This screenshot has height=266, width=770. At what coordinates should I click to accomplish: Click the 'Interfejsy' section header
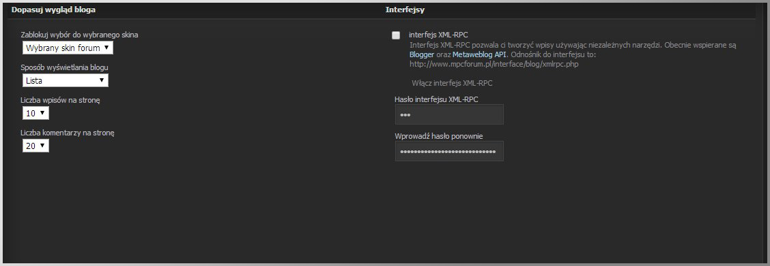point(405,10)
